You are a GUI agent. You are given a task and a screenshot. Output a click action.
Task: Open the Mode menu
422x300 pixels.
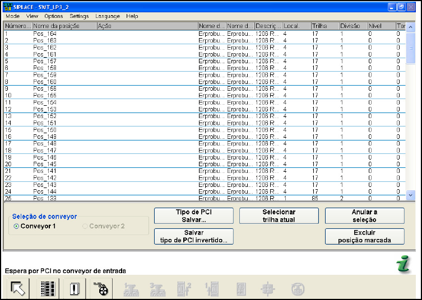[x=12, y=16]
